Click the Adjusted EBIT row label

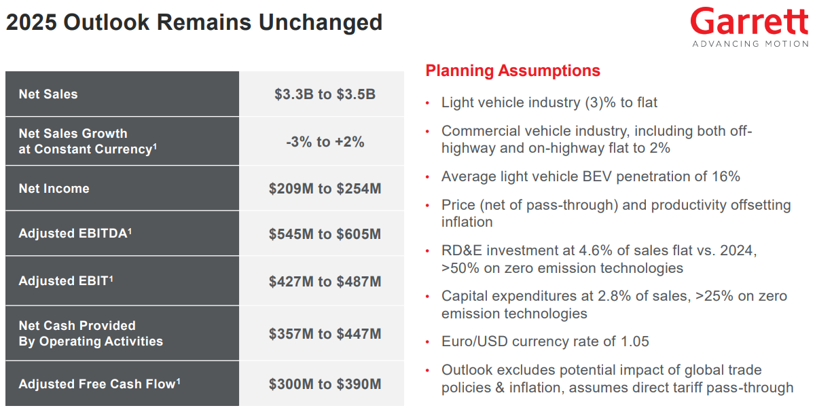(x=66, y=280)
